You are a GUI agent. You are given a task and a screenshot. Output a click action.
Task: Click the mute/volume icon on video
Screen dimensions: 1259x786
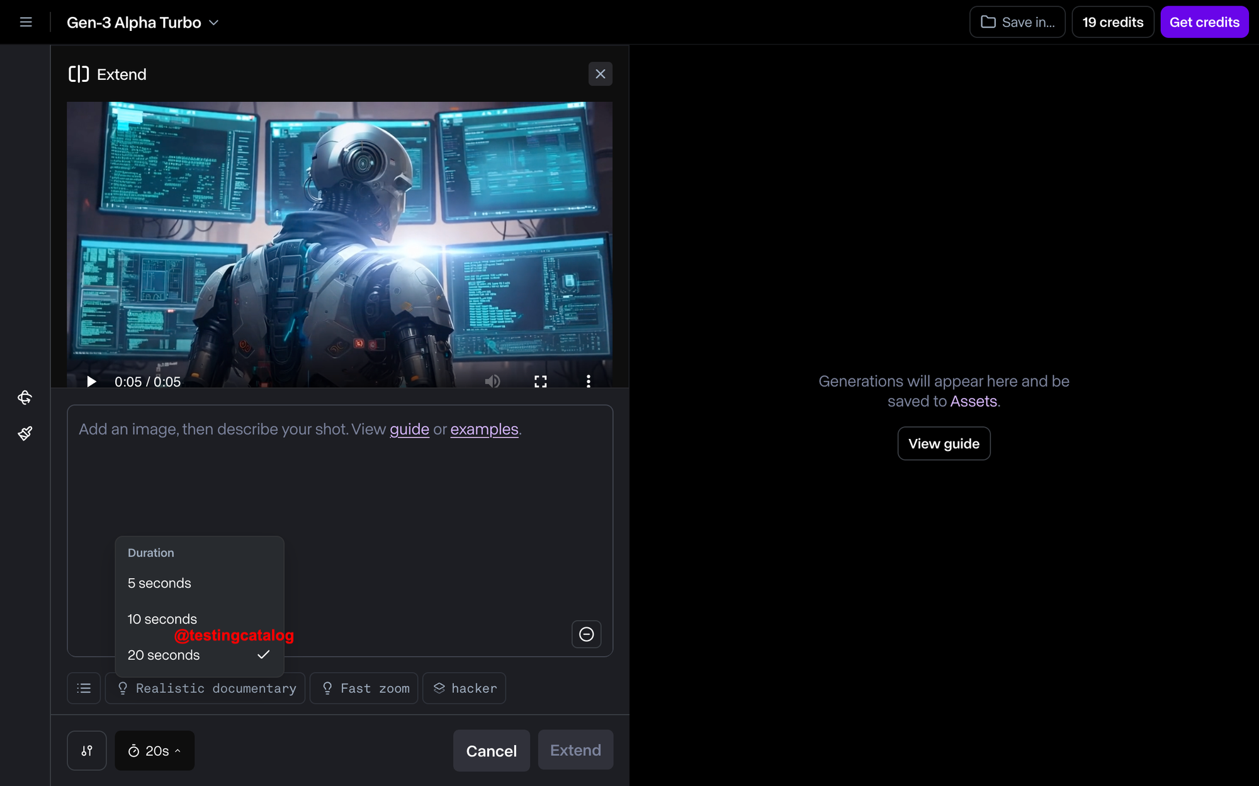(494, 380)
